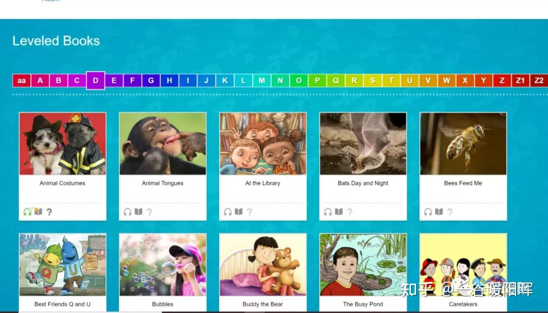Select level M in the rainbow bar
Image resolution: width=548 pixels, height=313 pixels.
point(262,80)
